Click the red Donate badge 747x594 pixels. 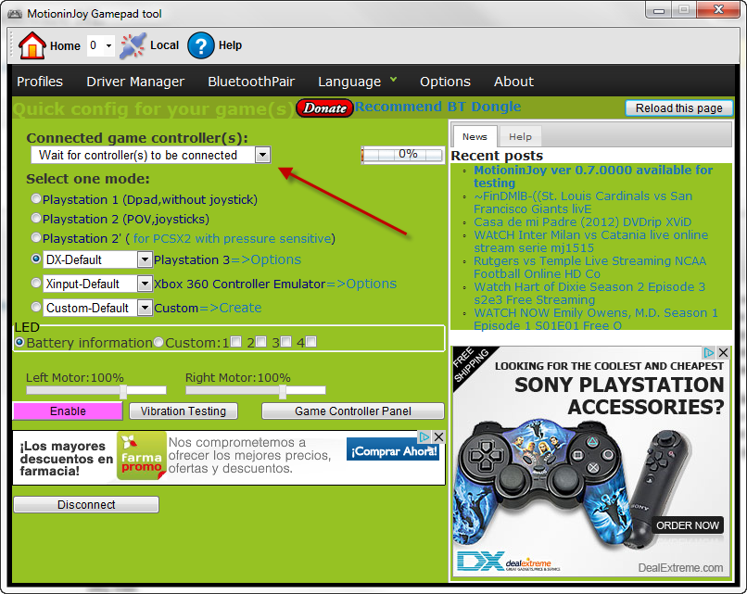coord(324,108)
